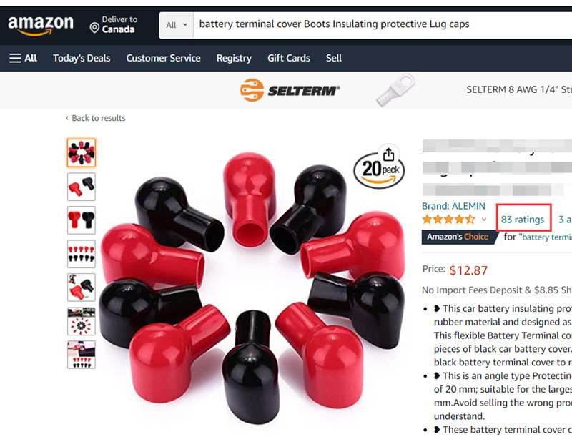Click the star rating icons
572x447 pixels.
[449, 220]
